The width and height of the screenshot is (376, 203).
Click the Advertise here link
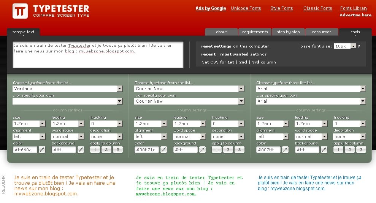[355, 15]
